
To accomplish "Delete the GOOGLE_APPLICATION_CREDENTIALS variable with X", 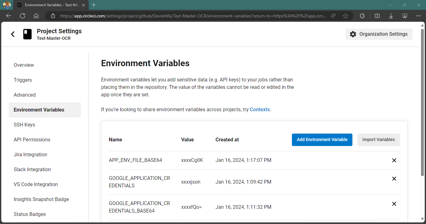I will click(394, 179).
